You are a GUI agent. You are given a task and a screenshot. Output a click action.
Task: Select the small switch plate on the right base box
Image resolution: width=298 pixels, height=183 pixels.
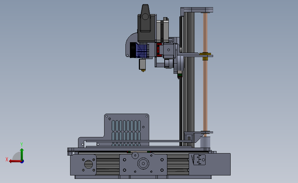click(199, 160)
